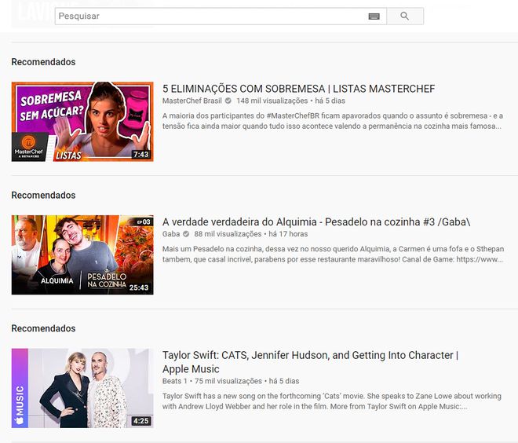Click the Recomendados heading above the Taylor Swift video

pyautogui.click(x=43, y=328)
